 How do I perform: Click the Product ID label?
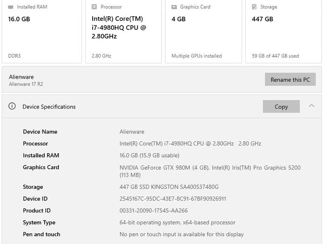point(37,211)
